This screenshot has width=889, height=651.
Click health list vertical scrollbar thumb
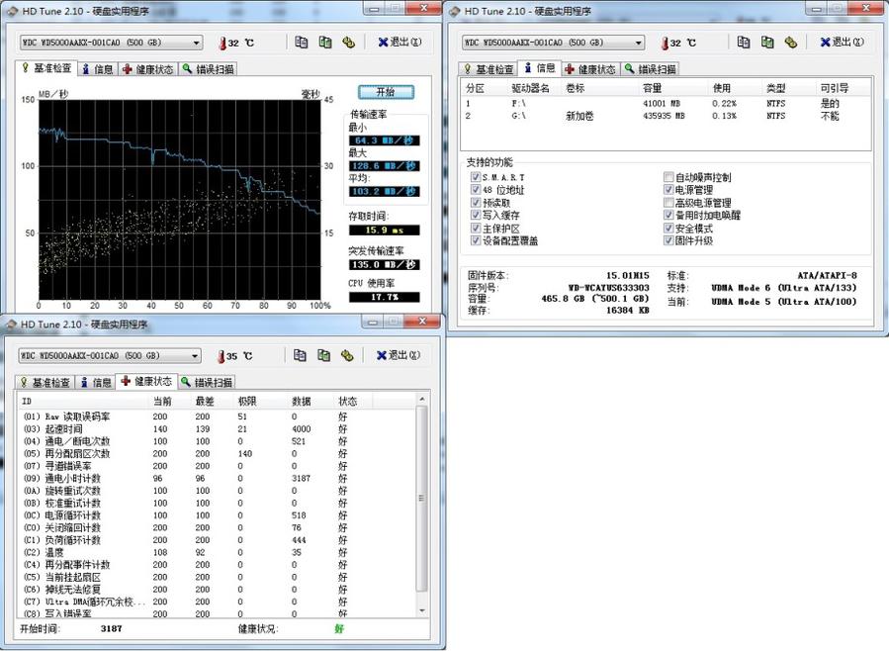click(x=421, y=499)
